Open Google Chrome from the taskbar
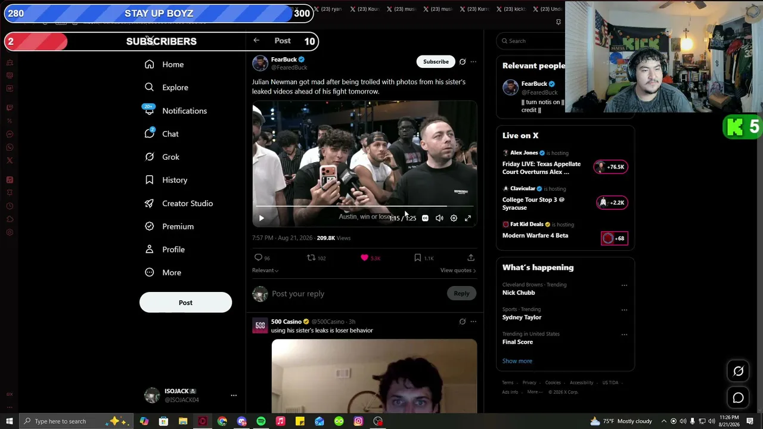Image resolution: width=763 pixels, height=429 pixels. pyautogui.click(x=222, y=421)
